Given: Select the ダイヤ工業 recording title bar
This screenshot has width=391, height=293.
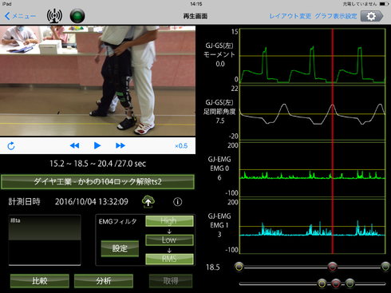Looking at the screenshot, I should [x=97, y=182].
